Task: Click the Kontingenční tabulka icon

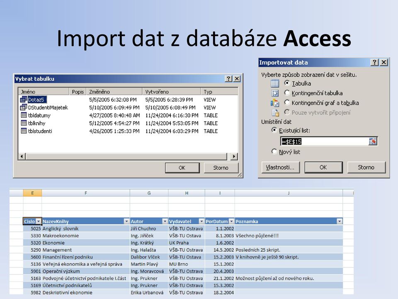Action: [275, 93]
